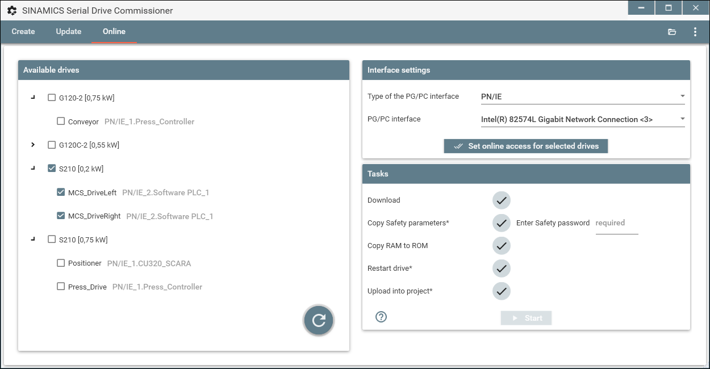Open the three-dot more options menu
710x369 pixels.
[695, 32]
